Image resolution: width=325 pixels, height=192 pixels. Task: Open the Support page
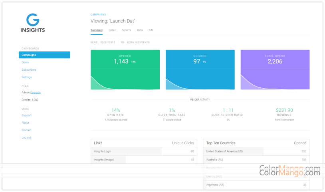26,115
